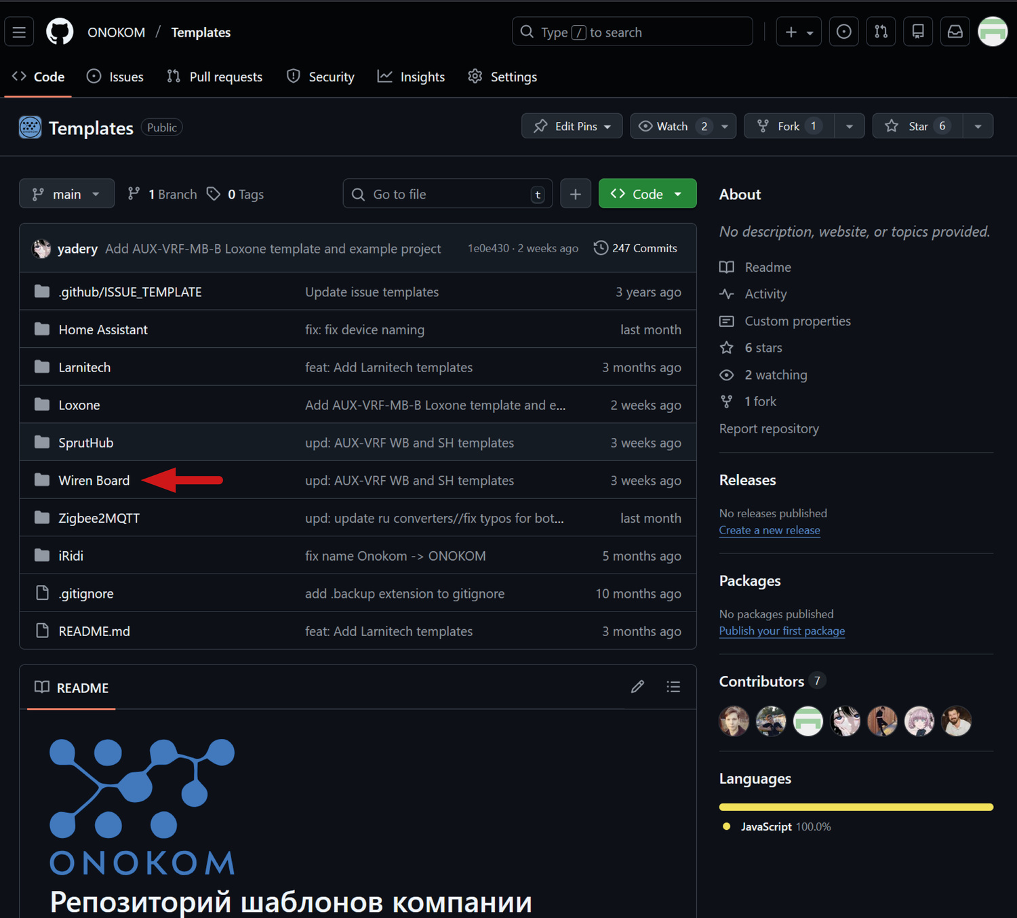This screenshot has height=918, width=1017.
Task: Open the last contributor avatar
Action: click(x=957, y=721)
